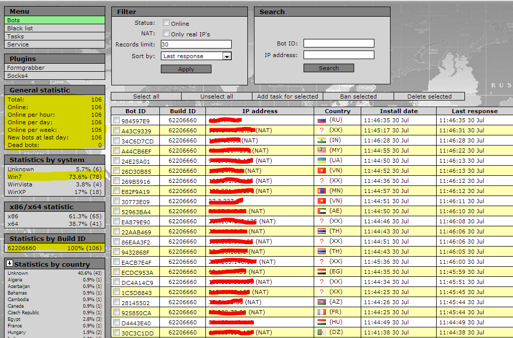
Task: Click the Bot ID column header
Action: click(136, 111)
